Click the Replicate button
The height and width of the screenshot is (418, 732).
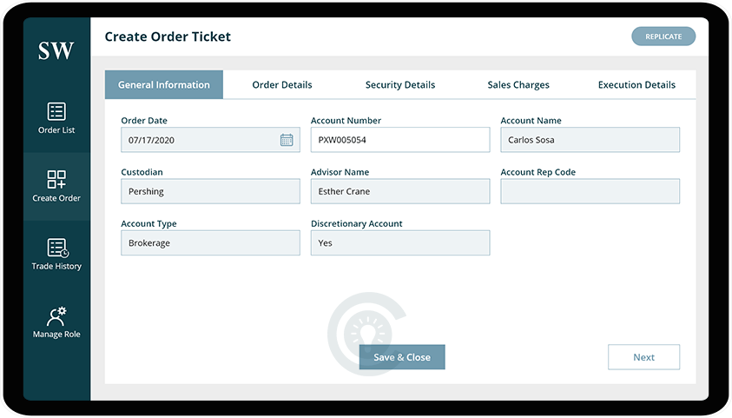pyautogui.click(x=663, y=36)
